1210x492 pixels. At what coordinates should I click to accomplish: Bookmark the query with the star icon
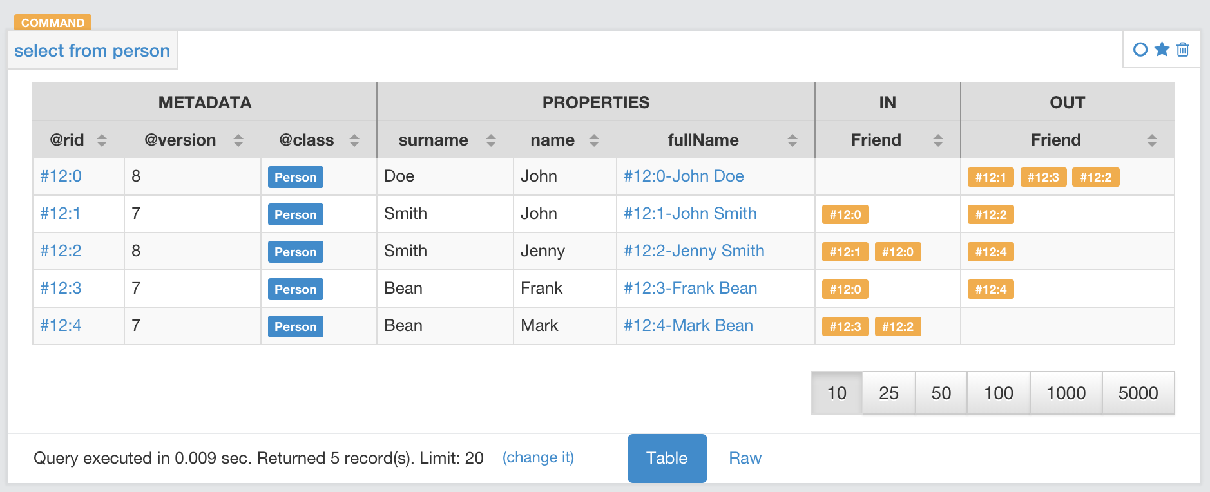click(1162, 50)
